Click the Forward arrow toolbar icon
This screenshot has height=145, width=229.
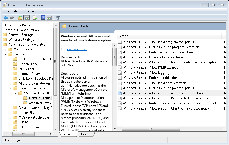[x=12, y=18]
